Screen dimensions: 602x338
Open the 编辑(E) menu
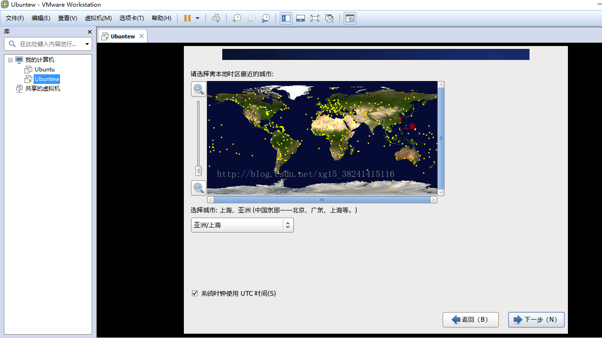click(41, 18)
